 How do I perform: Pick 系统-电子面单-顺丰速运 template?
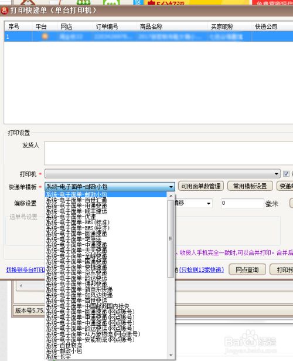[105, 211]
